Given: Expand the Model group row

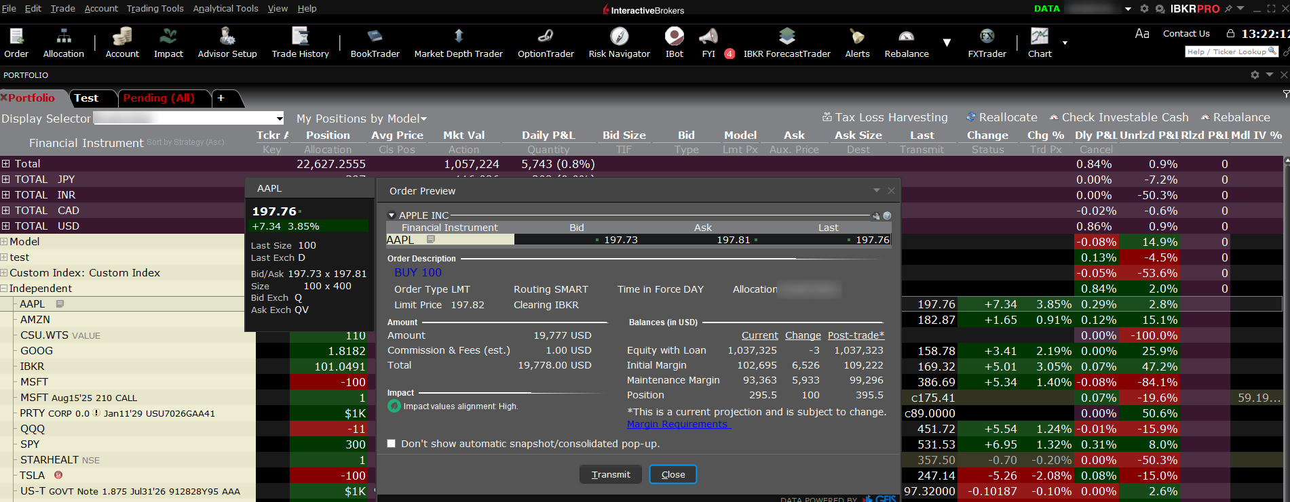Looking at the screenshot, I should 4,242.
